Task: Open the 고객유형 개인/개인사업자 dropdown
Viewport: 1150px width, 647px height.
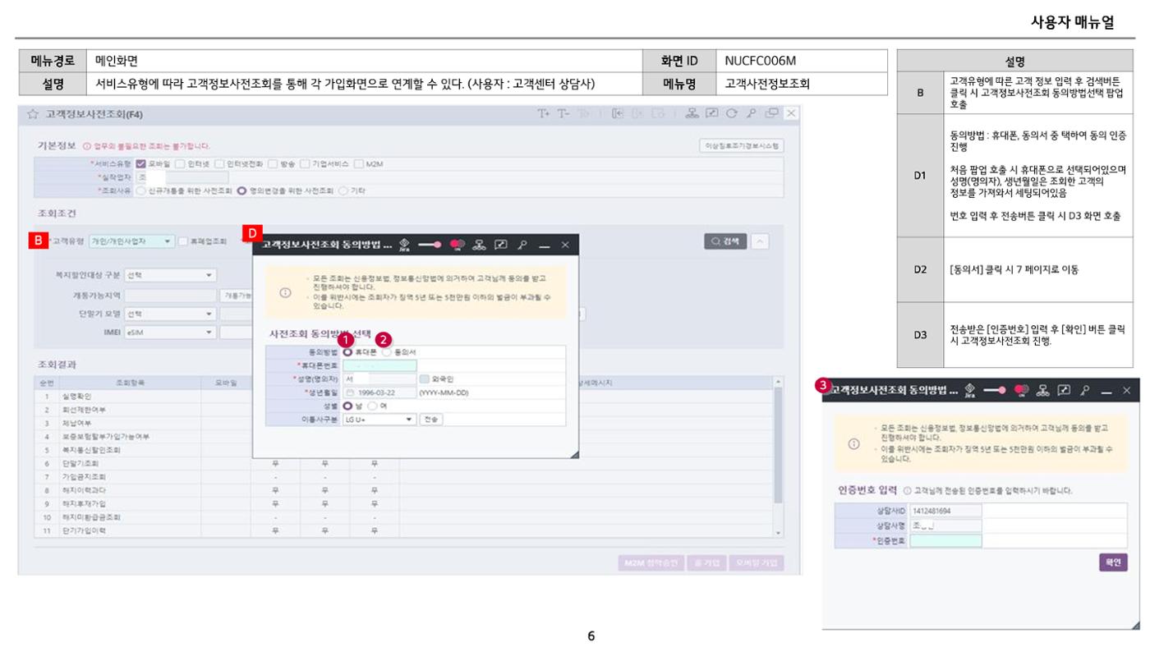Action: click(132, 241)
